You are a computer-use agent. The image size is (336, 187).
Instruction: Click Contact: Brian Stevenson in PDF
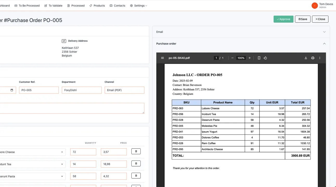187,85
